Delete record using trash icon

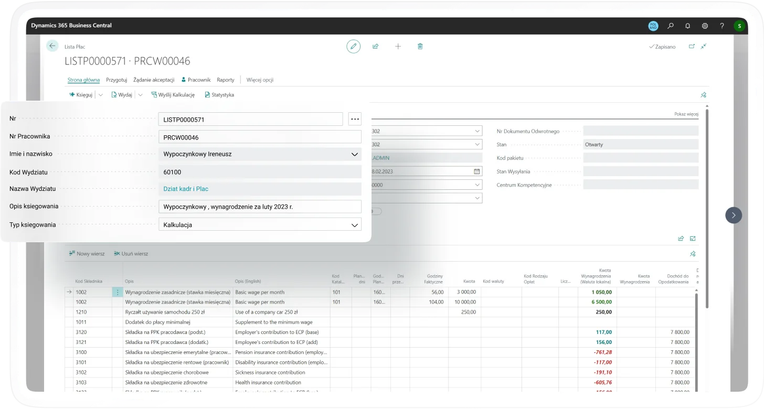(420, 47)
